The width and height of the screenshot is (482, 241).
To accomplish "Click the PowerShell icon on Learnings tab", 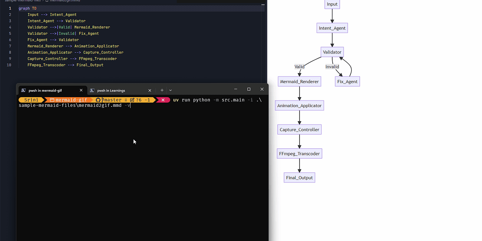I will click(92, 90).
